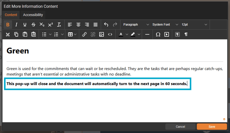
Task: Center align text
Action: 78,25
